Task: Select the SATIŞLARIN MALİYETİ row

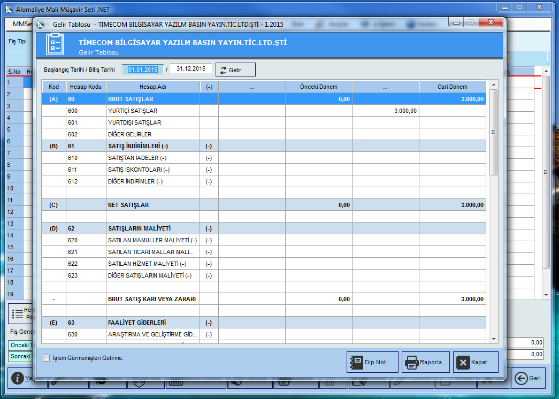Action: click(x=264, y=228)
